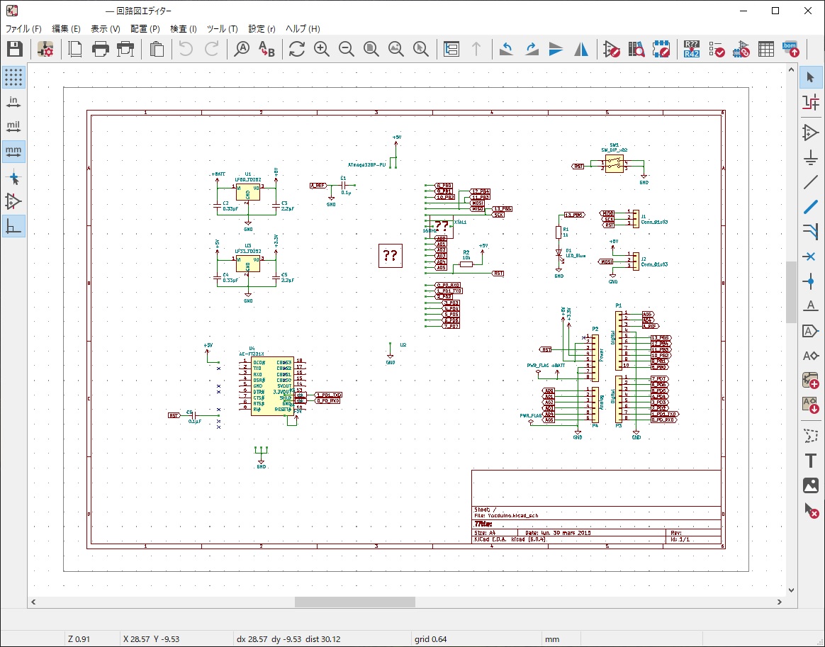Toggle 90-degree wire drawing mode
The height and width of the screenshot is (647, 825).
tap(13, 227)
